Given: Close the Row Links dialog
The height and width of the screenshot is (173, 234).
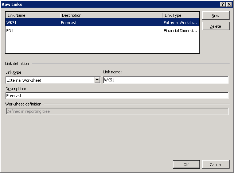Looking at the screenshot, I should (x=229, y=4).
